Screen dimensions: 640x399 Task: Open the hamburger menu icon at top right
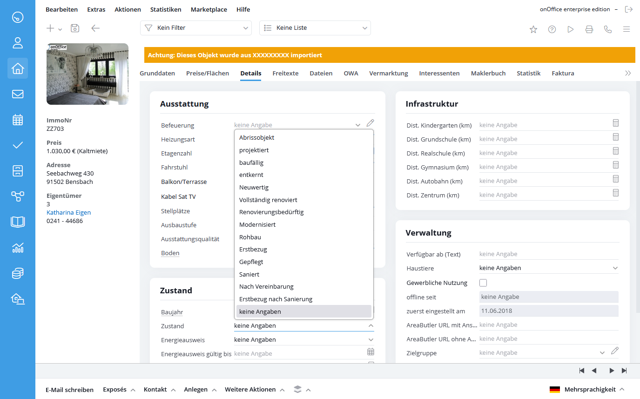pos(627,29)
